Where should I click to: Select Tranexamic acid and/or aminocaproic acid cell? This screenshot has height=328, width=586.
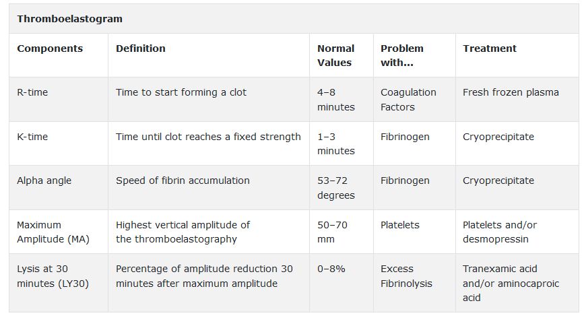[x=511, y=283]
